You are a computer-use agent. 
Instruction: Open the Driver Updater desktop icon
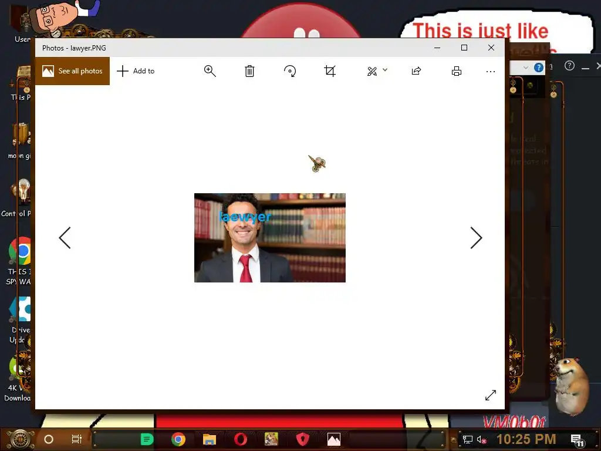point(18,320)
